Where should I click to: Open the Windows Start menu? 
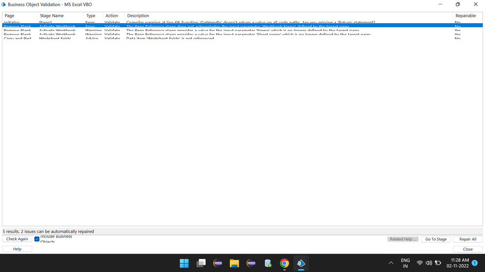pos(184,263)
